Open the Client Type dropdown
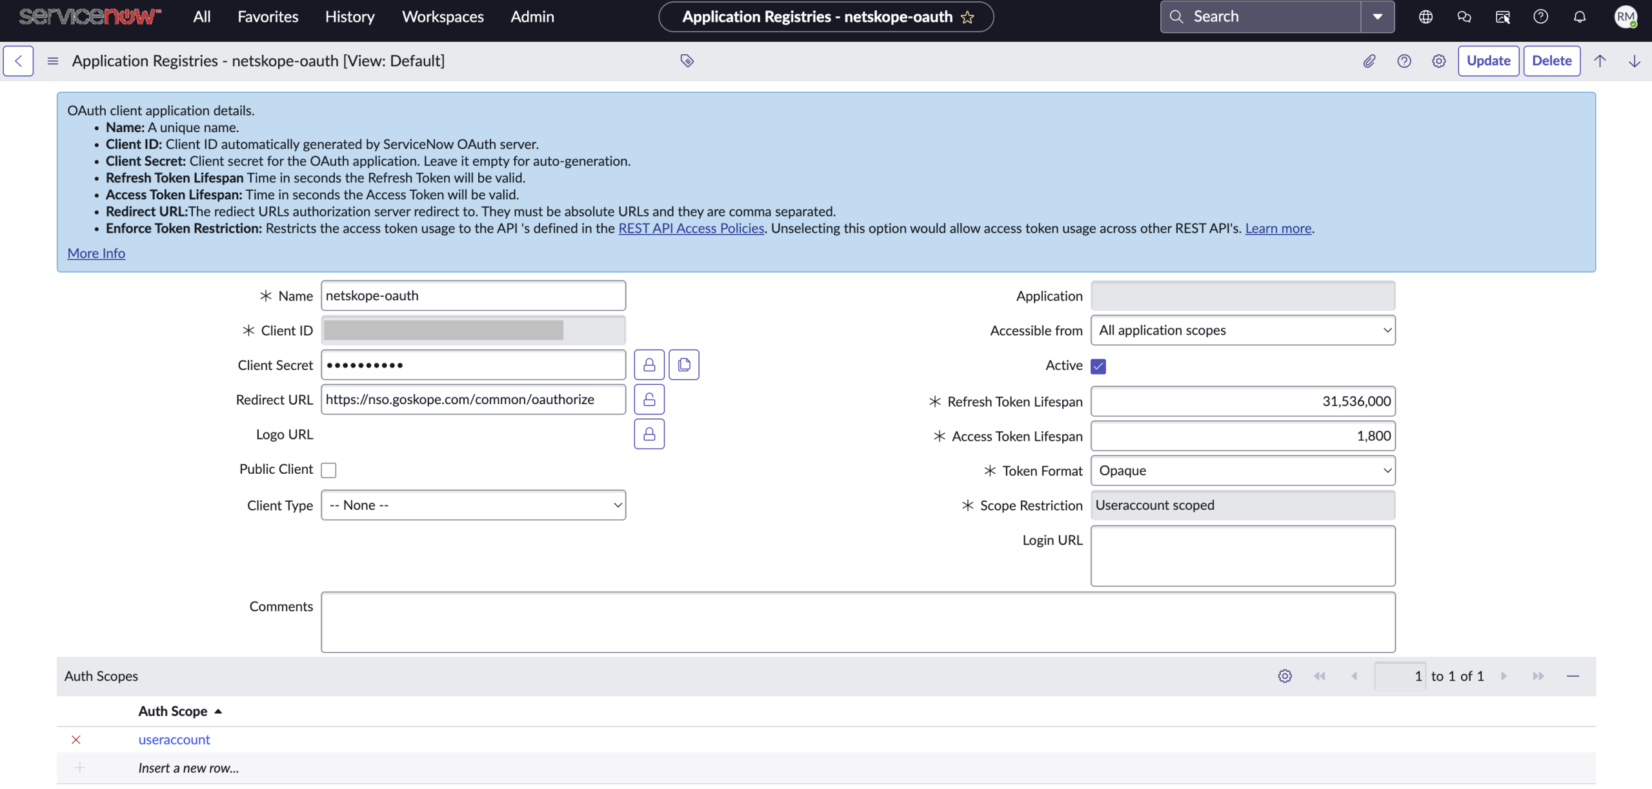Screen dimensions: 1652x789 tap(474, 505)
